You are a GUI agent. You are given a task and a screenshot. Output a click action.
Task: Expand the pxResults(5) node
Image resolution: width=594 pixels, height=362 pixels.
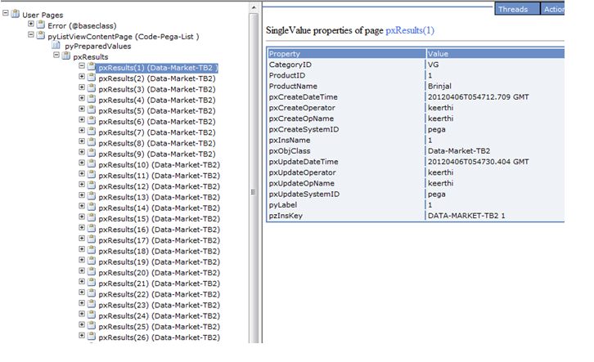(x=82, y=109)
